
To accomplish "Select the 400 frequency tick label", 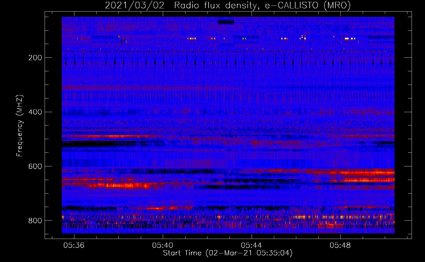I will pyautogui.click(x=35, y=112).
